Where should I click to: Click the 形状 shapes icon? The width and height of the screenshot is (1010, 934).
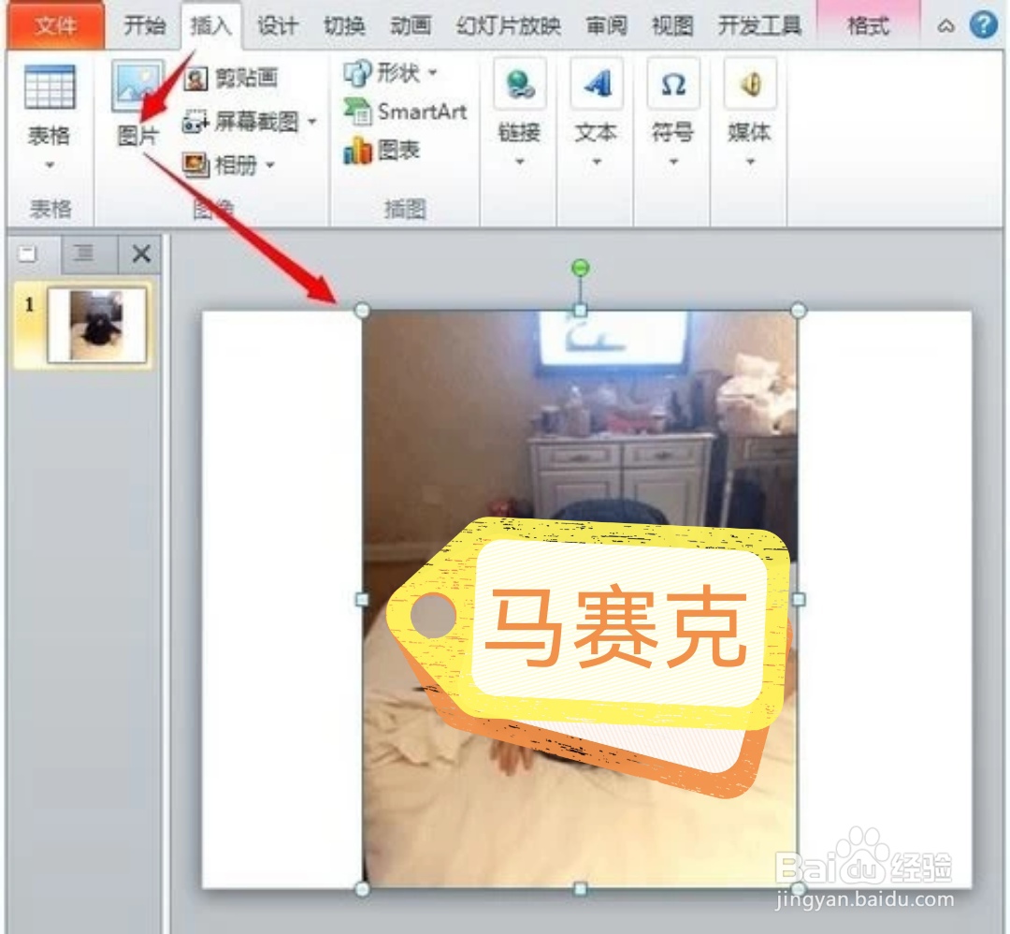click(357, 73)
